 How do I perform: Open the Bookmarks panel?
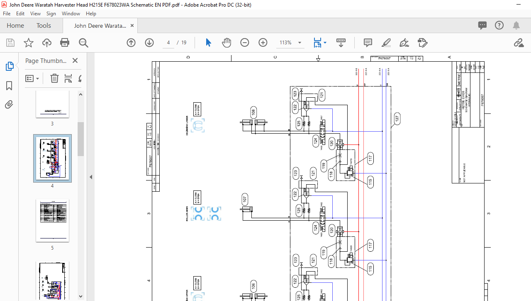tap(9, 86)
